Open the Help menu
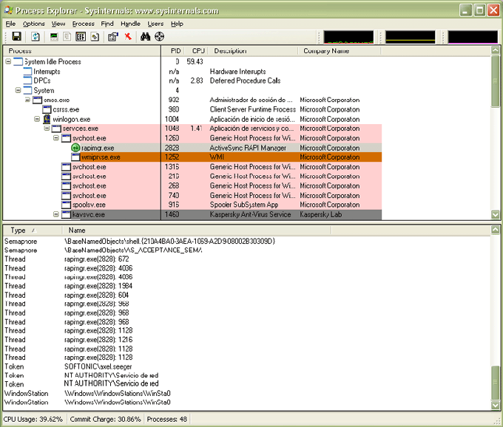 tap(177, 24)
